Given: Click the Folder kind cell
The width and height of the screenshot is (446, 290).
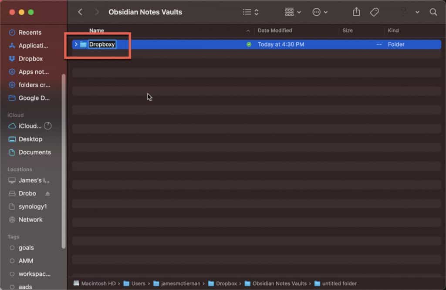Looking at the screenshot, I should 396,44.
